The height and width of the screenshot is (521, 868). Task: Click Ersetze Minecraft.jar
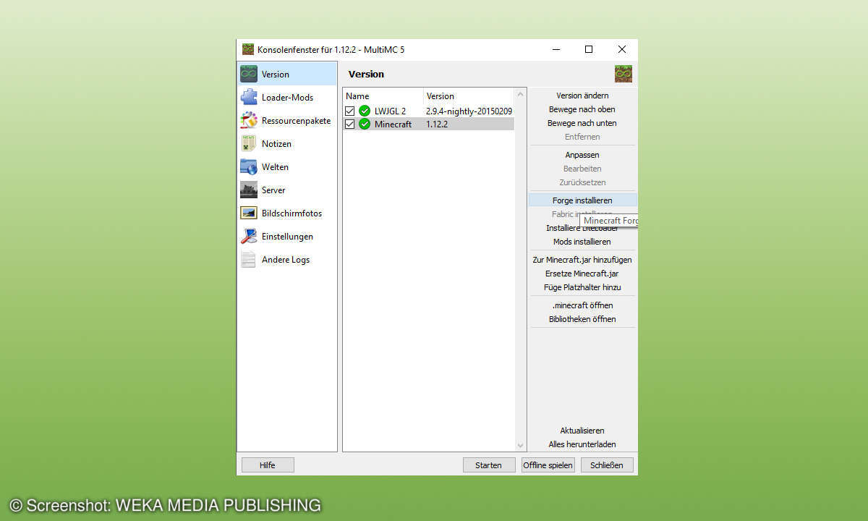coord(582,274)
